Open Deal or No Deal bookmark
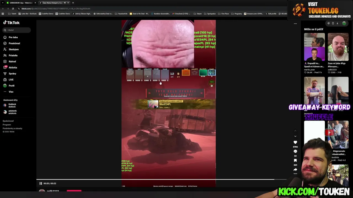 click(139, 14)
